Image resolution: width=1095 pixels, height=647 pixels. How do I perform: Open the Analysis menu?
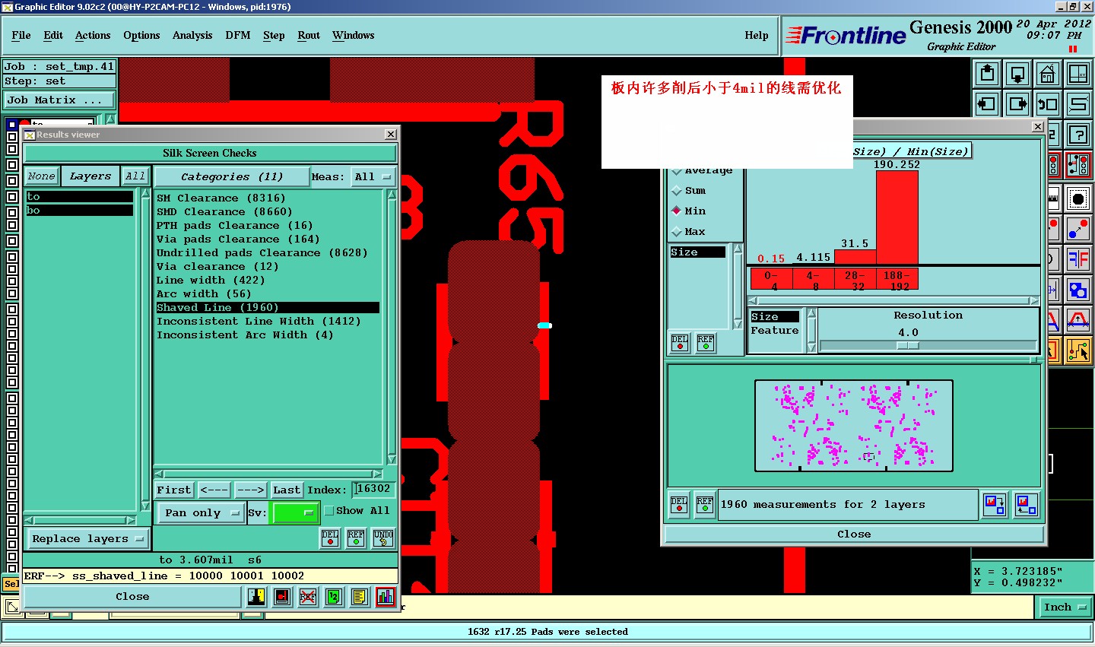tap(192, 35)
